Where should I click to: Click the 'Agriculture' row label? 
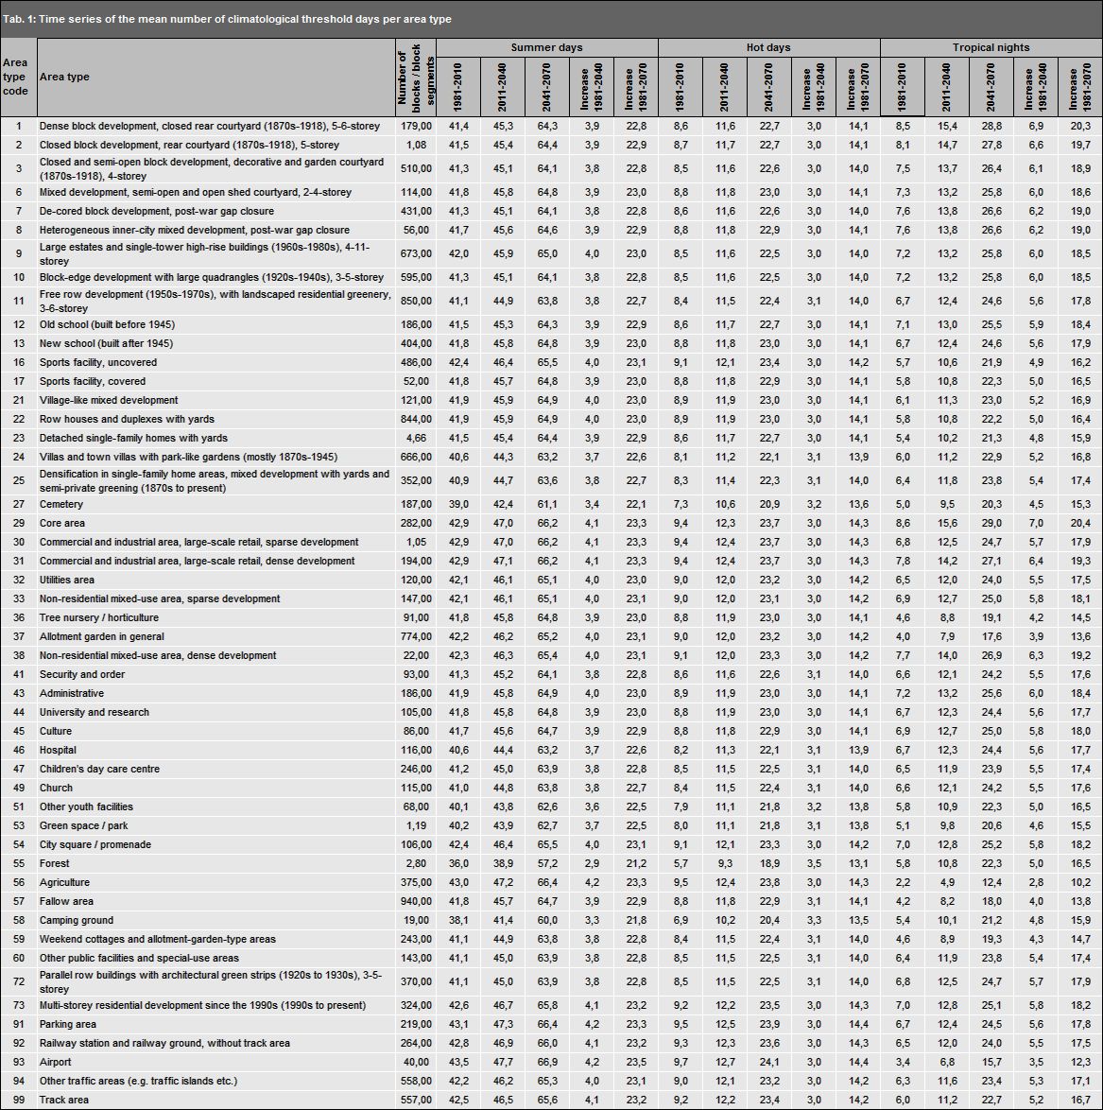click(64, 882)
